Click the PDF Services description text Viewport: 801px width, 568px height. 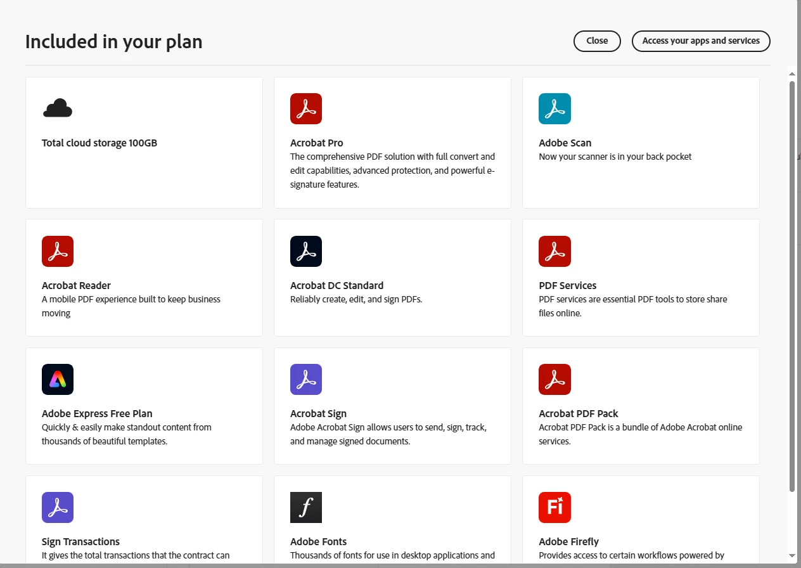pos(633,306)
